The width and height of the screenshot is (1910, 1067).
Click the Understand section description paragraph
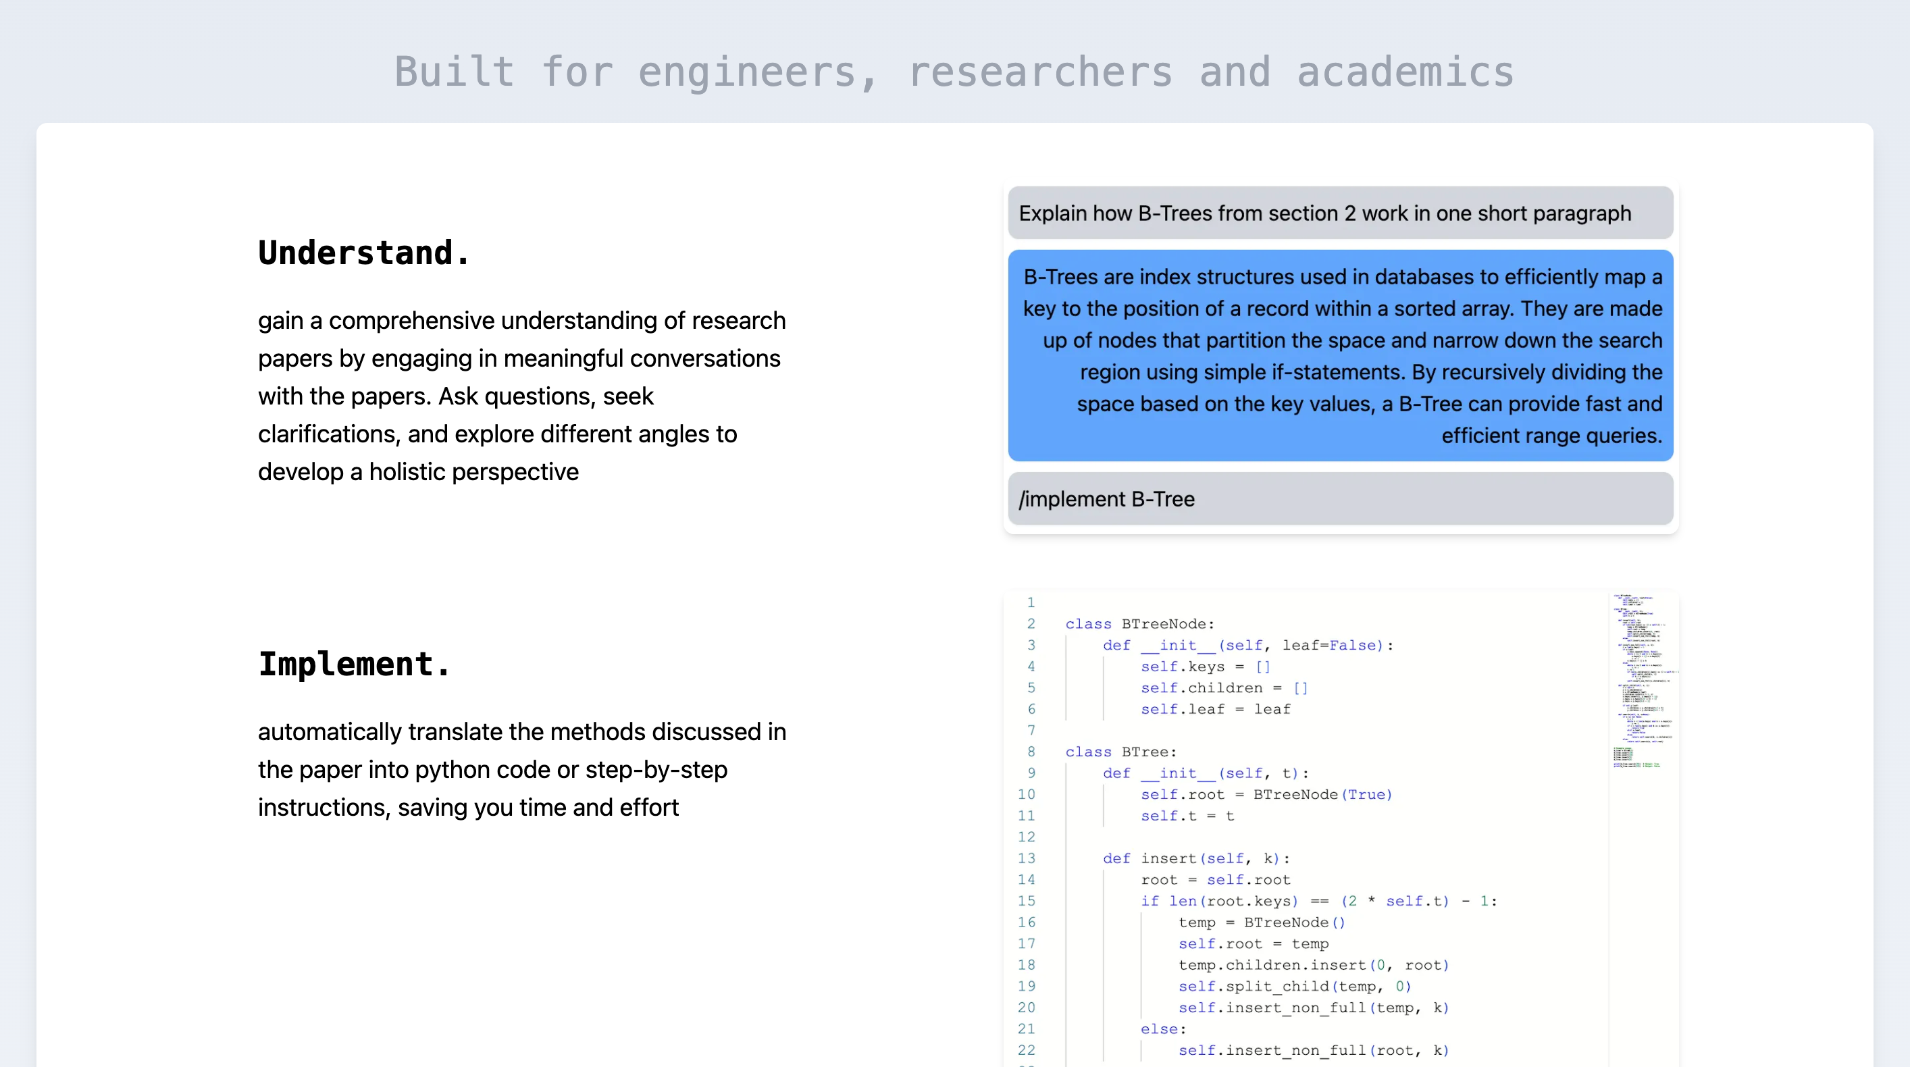[x=522, y=396]
